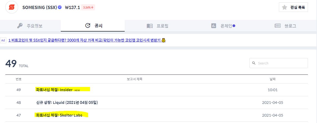Open the 블로그 tab
The height and width of the screenshot is (123, 317).
tap(285, 26)
